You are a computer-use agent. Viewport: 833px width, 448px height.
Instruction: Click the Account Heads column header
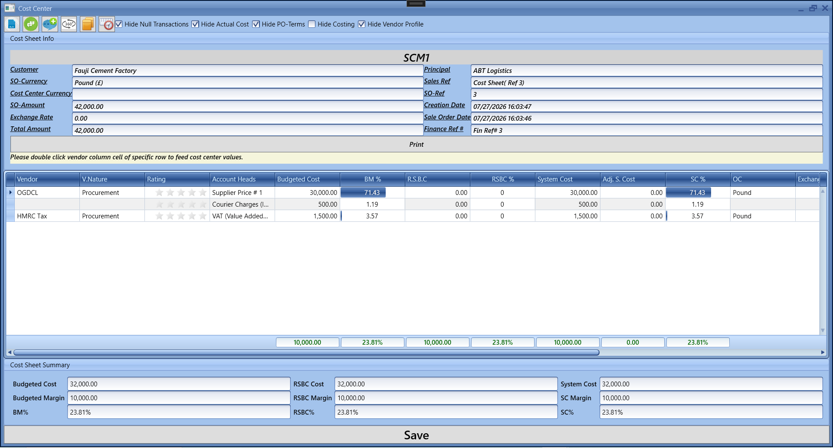(x=242, y=179)
